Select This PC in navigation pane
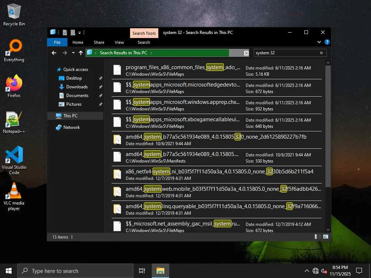This screenshot has height=278, width=371. pos(75,115)
